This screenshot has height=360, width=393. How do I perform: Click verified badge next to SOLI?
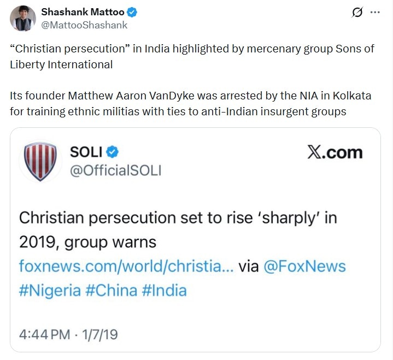(112, 153)
